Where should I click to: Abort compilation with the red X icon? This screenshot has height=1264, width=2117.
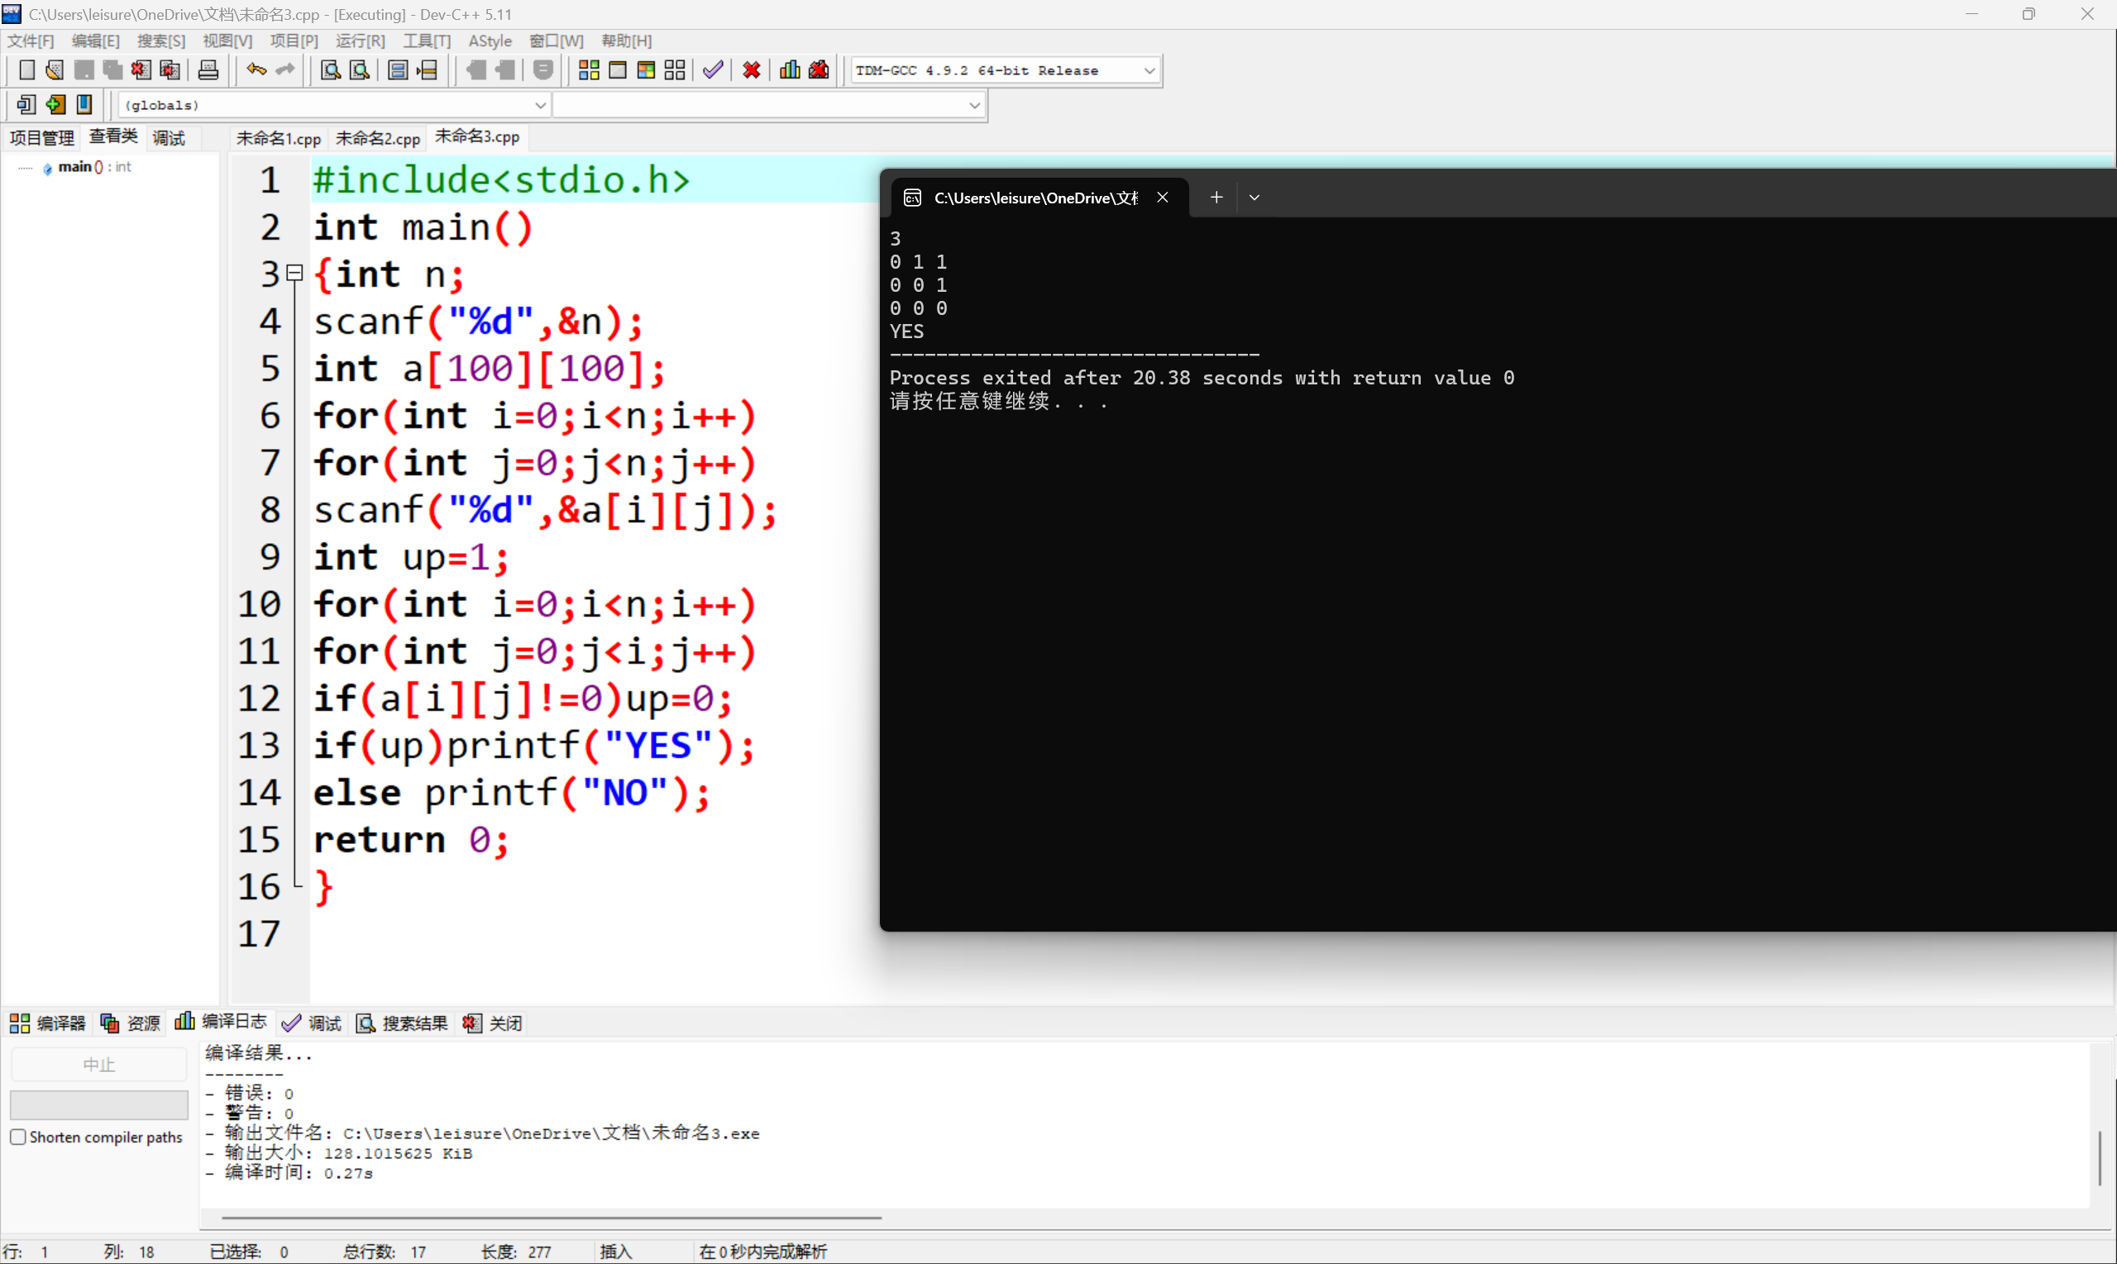[751, 69]
